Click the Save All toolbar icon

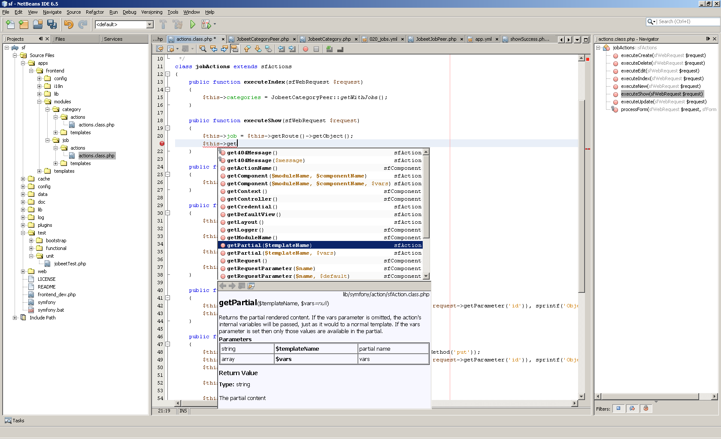pyautogui.click(x=52, y=24)
